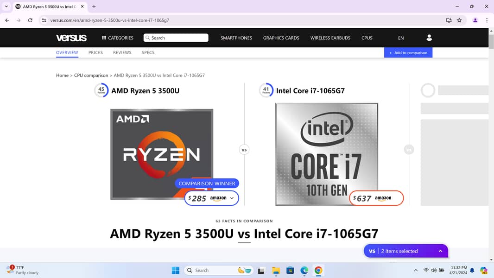
Task: Open the volume speaker icon
Action: coord(434,270)
